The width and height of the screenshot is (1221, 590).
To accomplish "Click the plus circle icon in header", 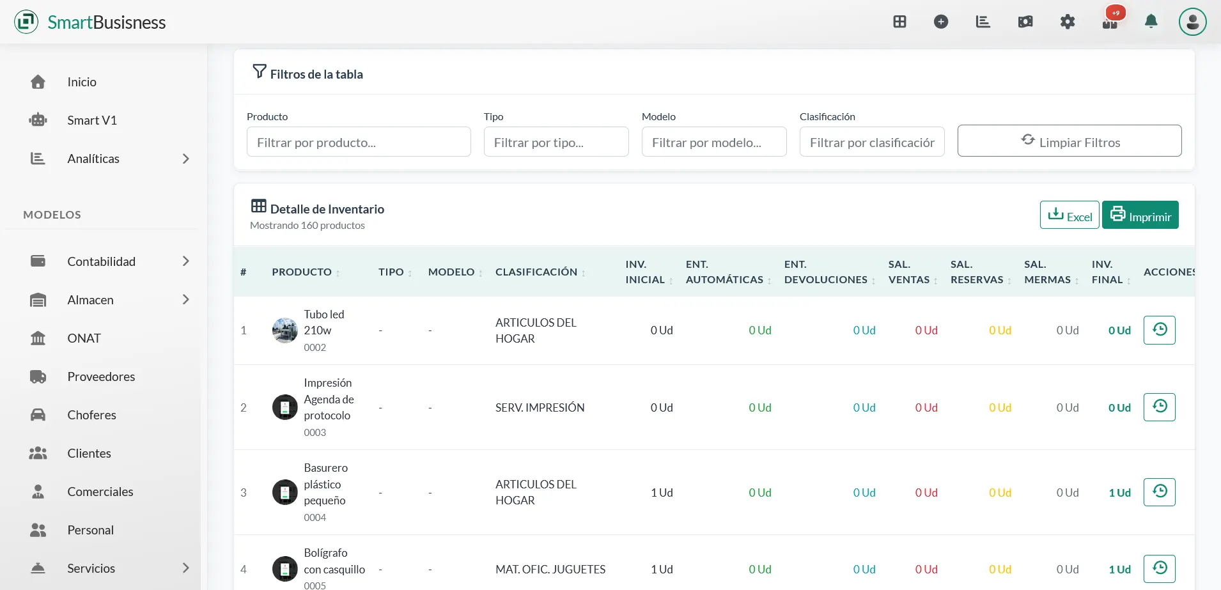I will tap(941, 22).
